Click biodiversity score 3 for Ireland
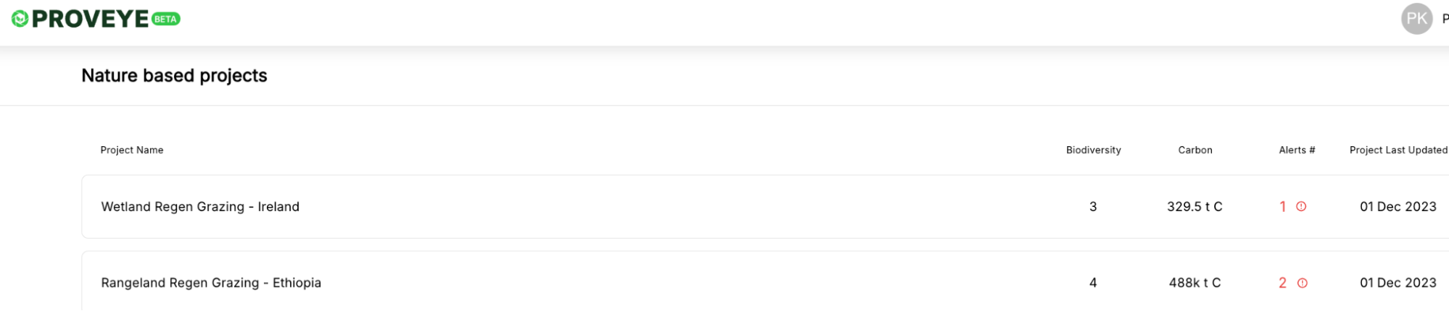 pos(1093,207)
